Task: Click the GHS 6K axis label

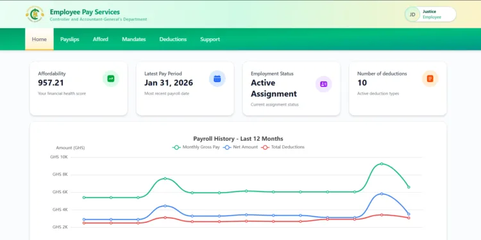Action: 60,192
